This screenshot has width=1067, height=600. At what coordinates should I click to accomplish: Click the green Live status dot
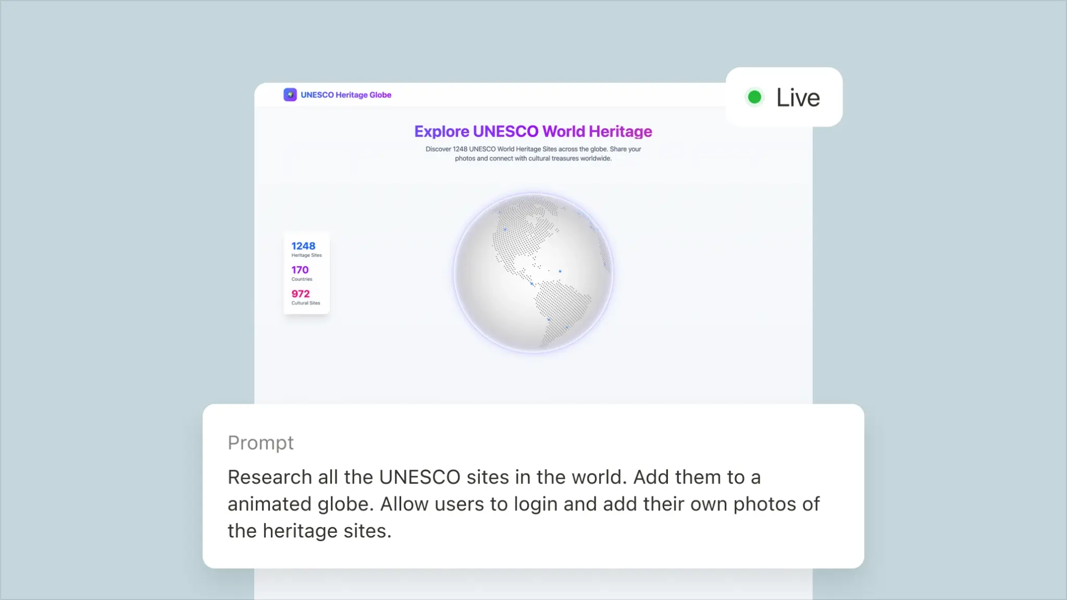tap(754, 97)
